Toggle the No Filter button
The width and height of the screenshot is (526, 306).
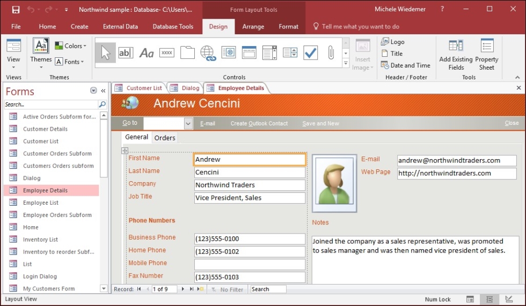click(x=227, y=289)
